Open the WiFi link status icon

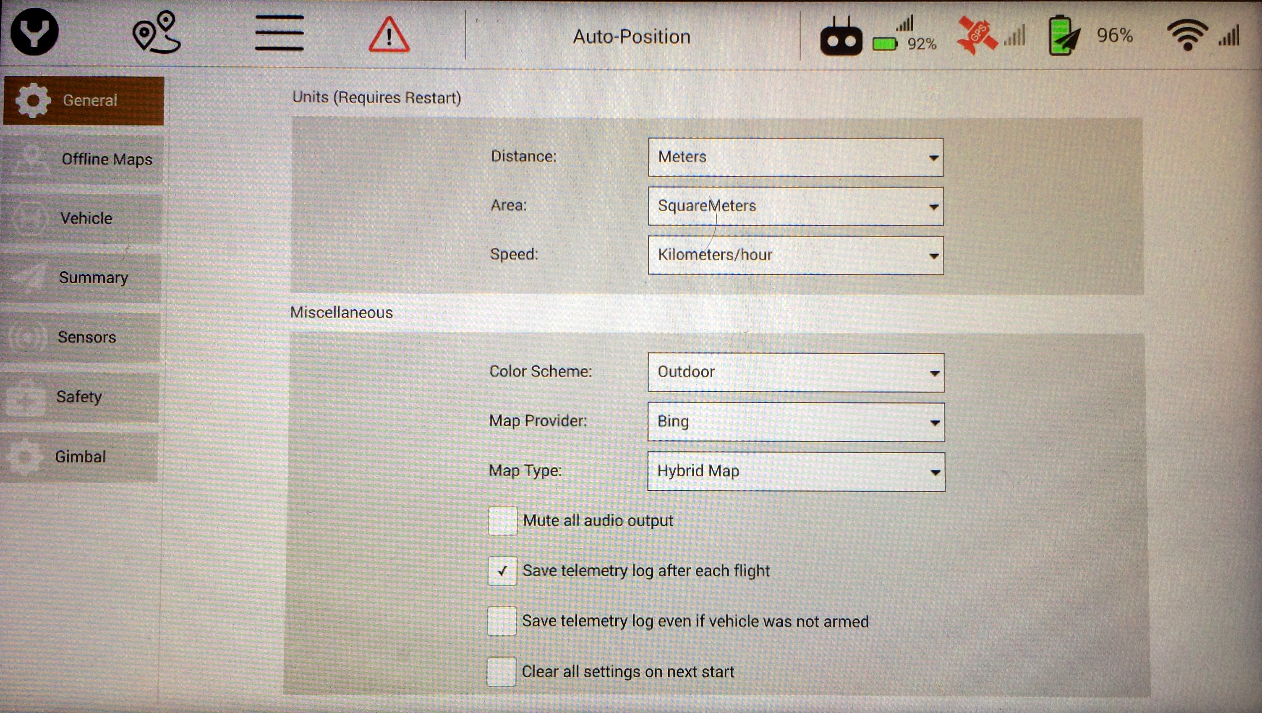point(1187,35)
